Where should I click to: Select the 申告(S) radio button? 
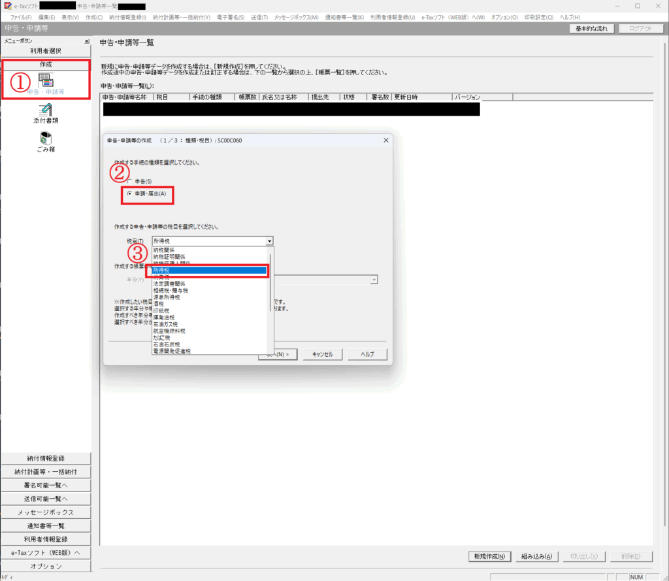129,180
